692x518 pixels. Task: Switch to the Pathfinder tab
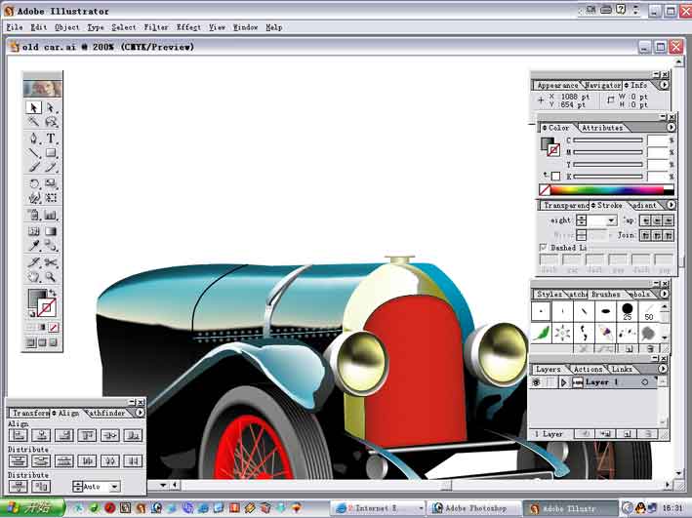pyautogui.click(x=107, y=413)
